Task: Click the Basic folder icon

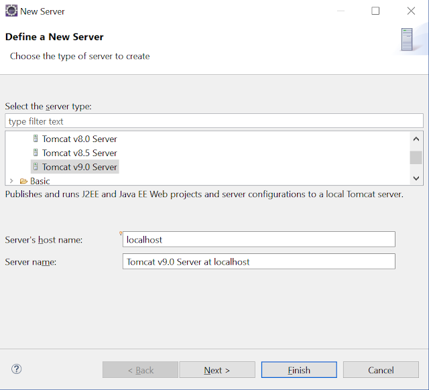Action: point(23,181)
